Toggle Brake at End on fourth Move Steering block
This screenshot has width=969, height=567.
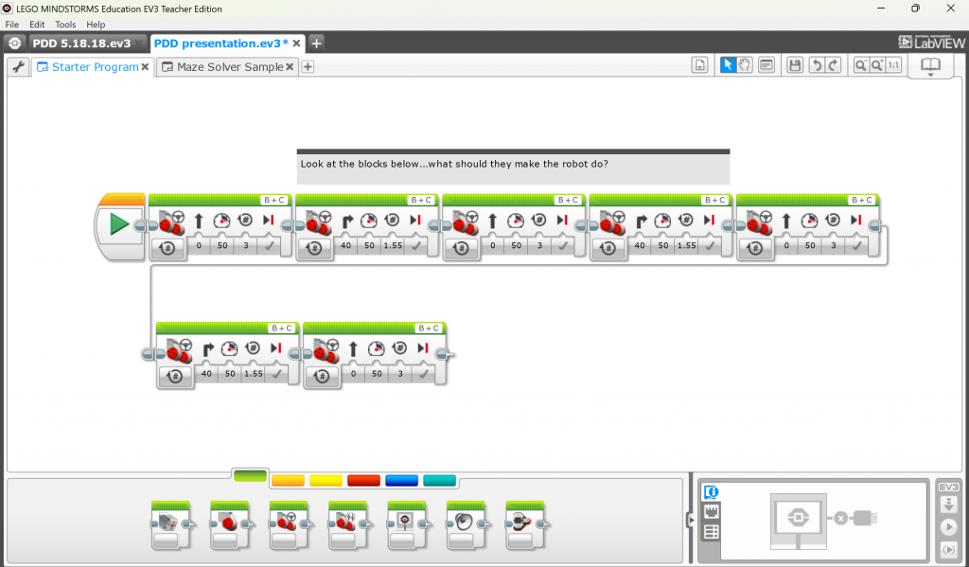pyautogui.click(x=710, y=245)
